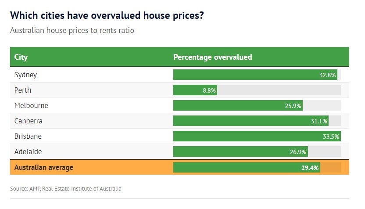The image size is (365, 209).
Task: Select the Sydney row label
Action: click(25, 75)
